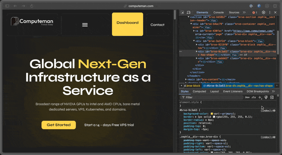The image size is (282, 155).
Task: Click the (index):40 link for .zephla__div--nav rule
Action: coord(268,137)
